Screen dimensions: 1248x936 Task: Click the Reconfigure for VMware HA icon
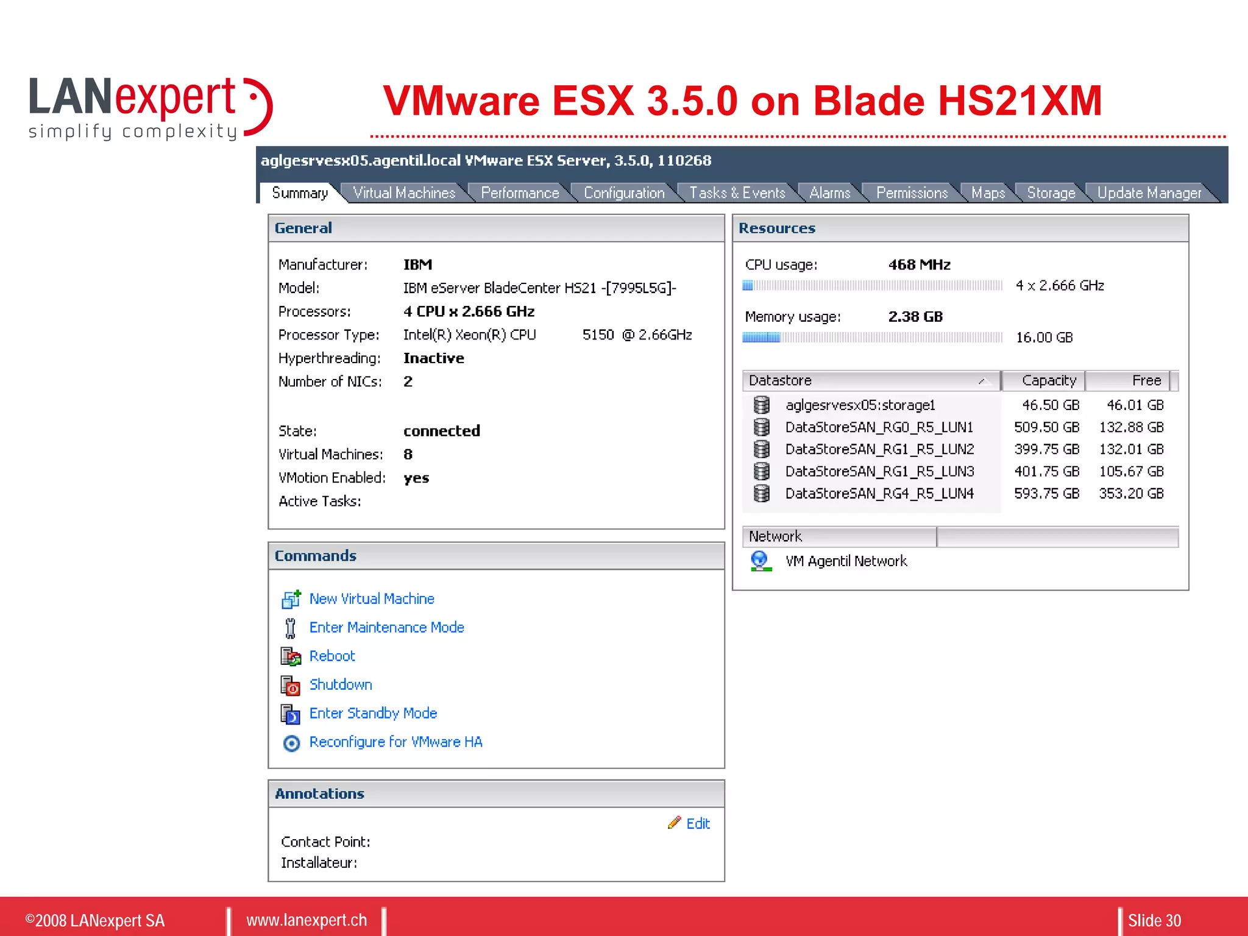click(x=292, y=743)
